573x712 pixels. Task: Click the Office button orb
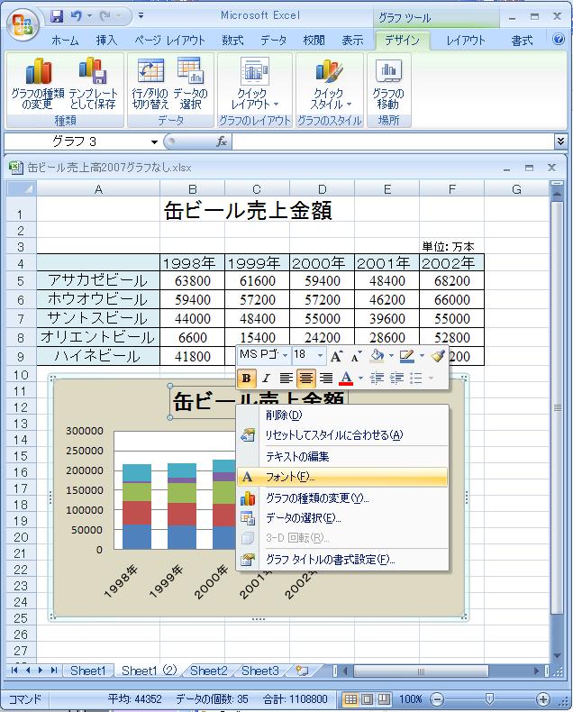pyautogui.click(x=23, y=25)
